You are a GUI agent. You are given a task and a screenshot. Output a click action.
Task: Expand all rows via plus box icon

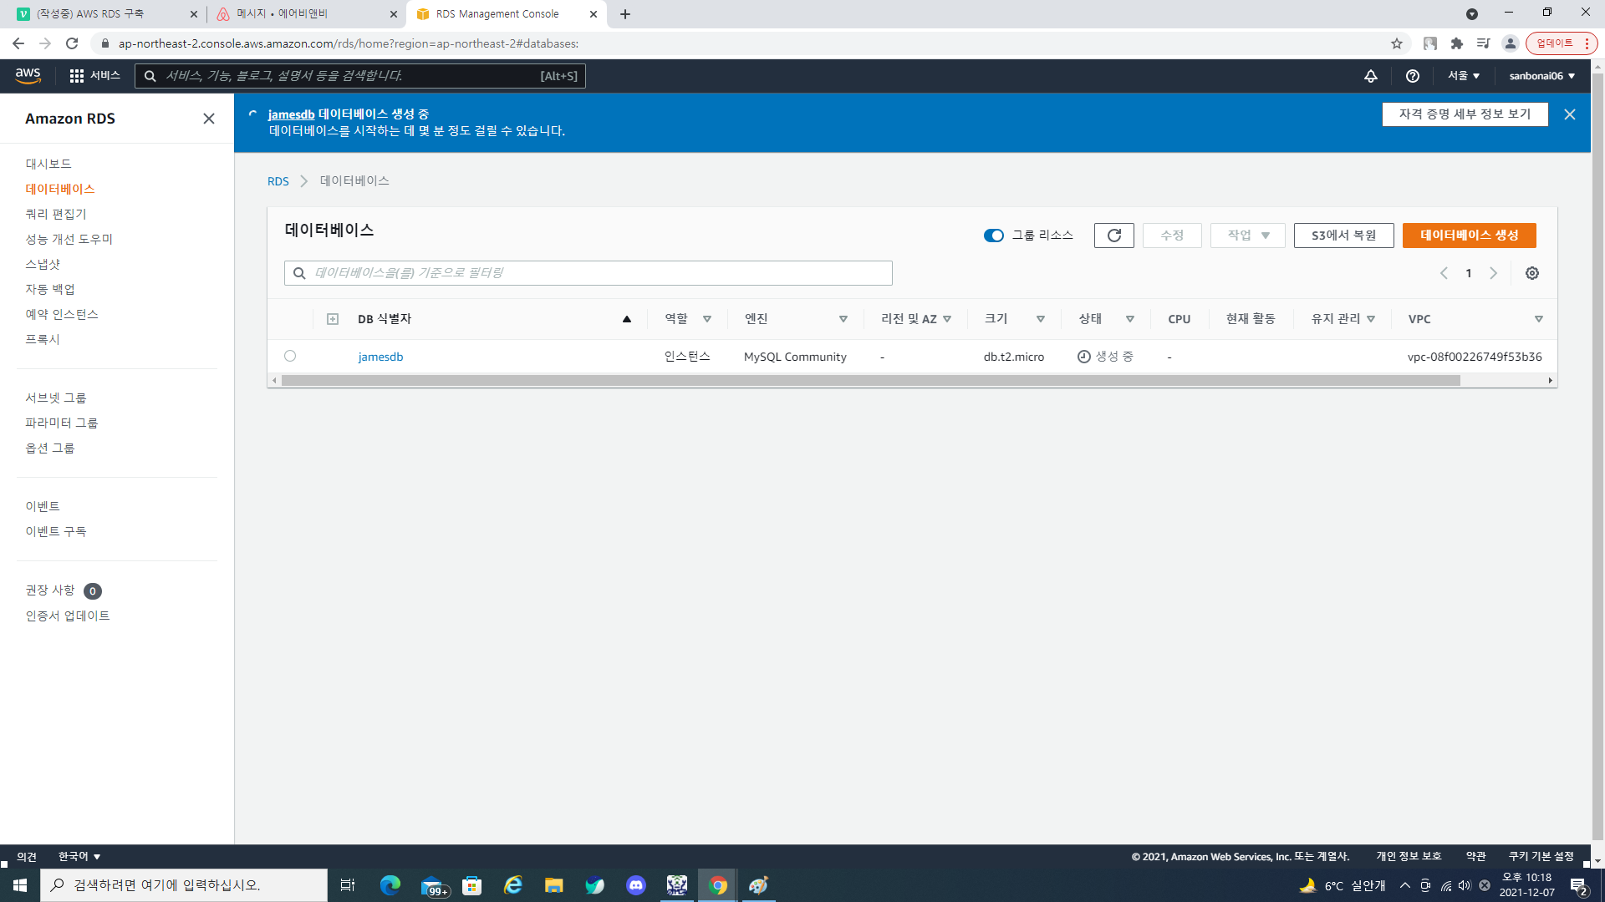333,319
